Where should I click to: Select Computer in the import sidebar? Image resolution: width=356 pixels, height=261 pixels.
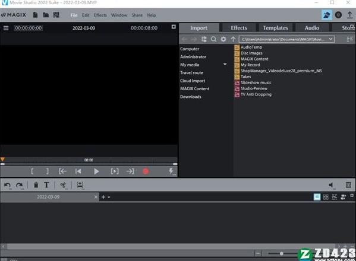(190, 49)
